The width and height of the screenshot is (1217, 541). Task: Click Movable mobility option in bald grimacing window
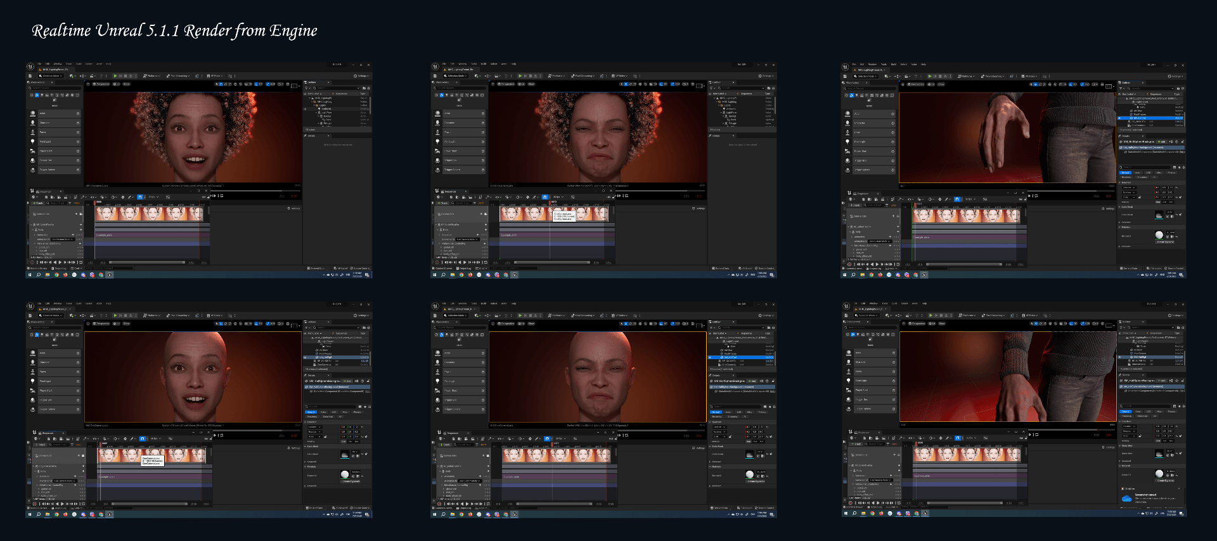pyautogui.click(x=762, y=442)
